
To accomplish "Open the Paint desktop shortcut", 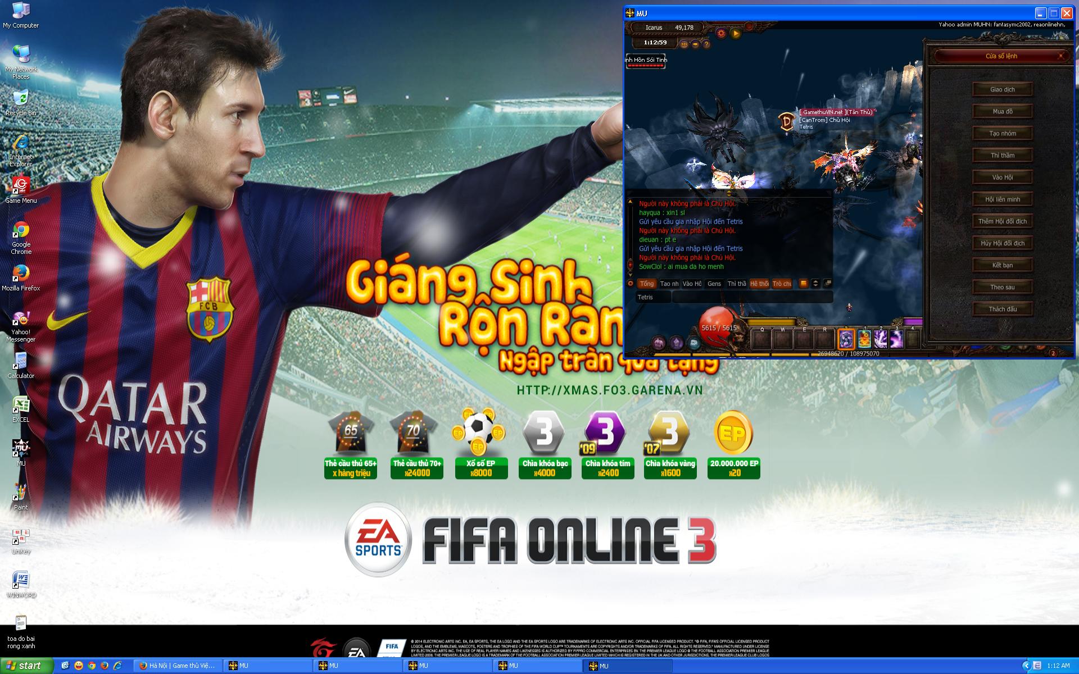I will (x=21, y=496).
